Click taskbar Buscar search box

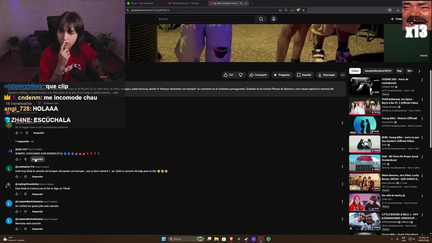[x=187, y=239]
